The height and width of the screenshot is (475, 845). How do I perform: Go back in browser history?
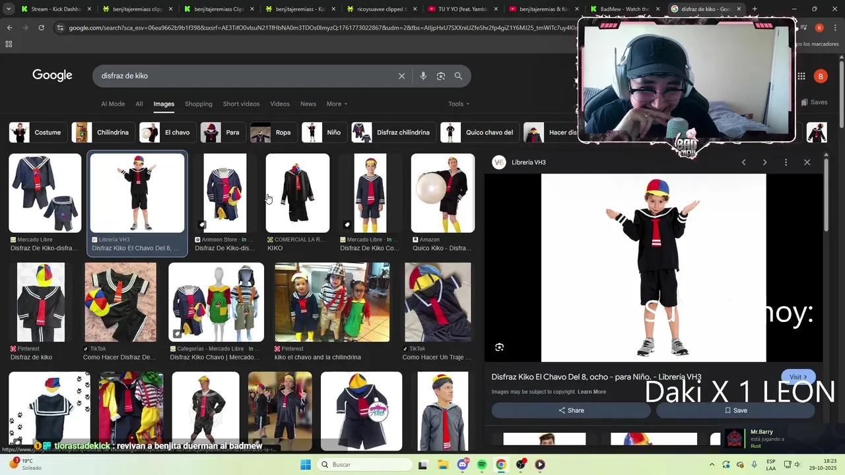point(9,28)
